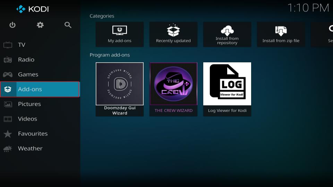Click the Log Viewer for Kodi label

pyautogui.click(x=227, y=110)
